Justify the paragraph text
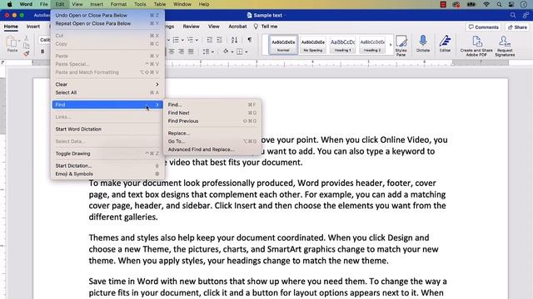This screenshot has height=299, width=533. (191, 51)
